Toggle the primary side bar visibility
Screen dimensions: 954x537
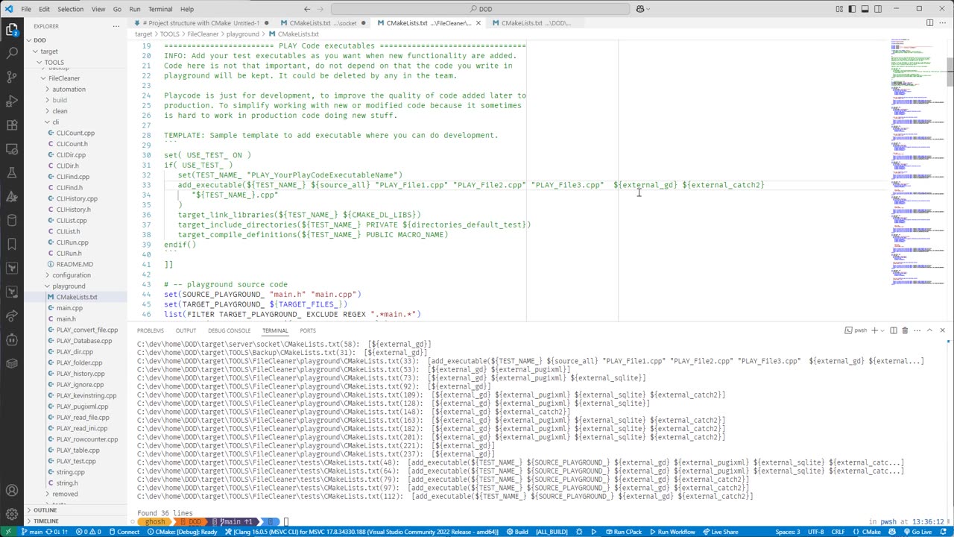pos(852,9)
